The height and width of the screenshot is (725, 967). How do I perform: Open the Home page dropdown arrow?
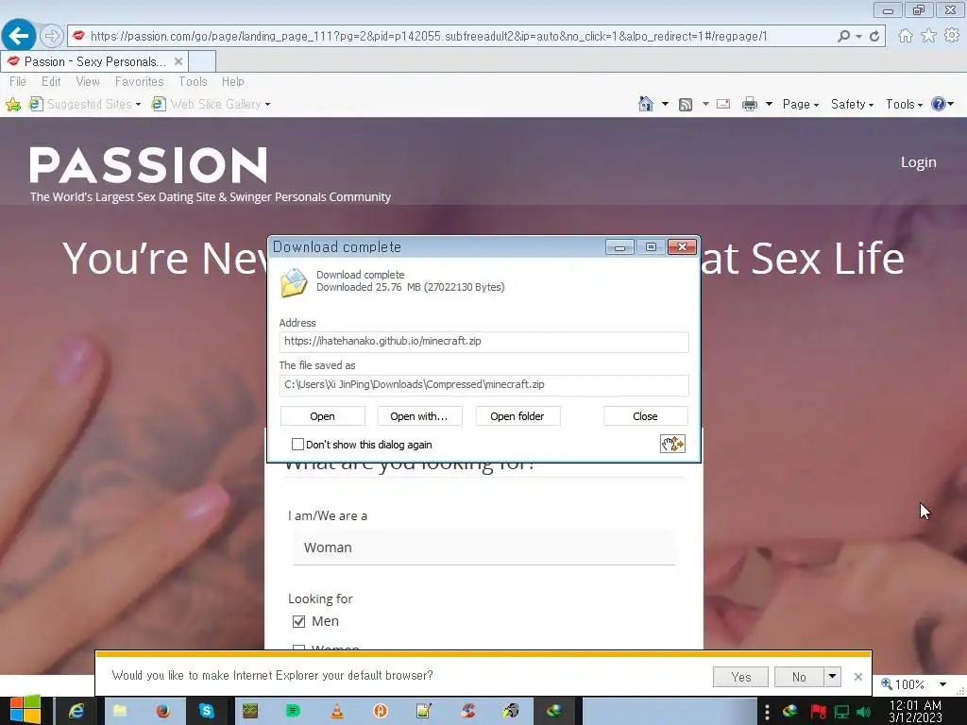click(x=665, y=104)
